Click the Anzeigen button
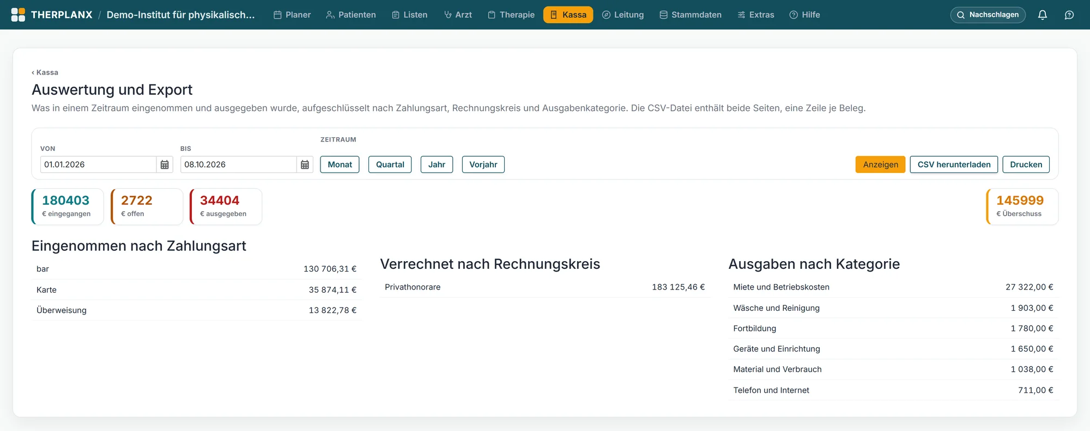This screenshot has height=431, width=1090. point(880,164)
